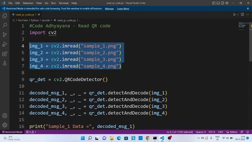Open Task View on the taskbar

97,138
